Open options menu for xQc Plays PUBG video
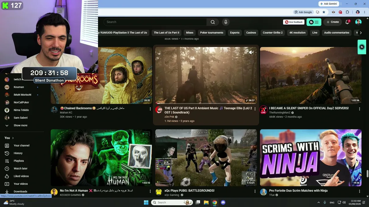Screen dimensions: 369x207 click(255, 191)
